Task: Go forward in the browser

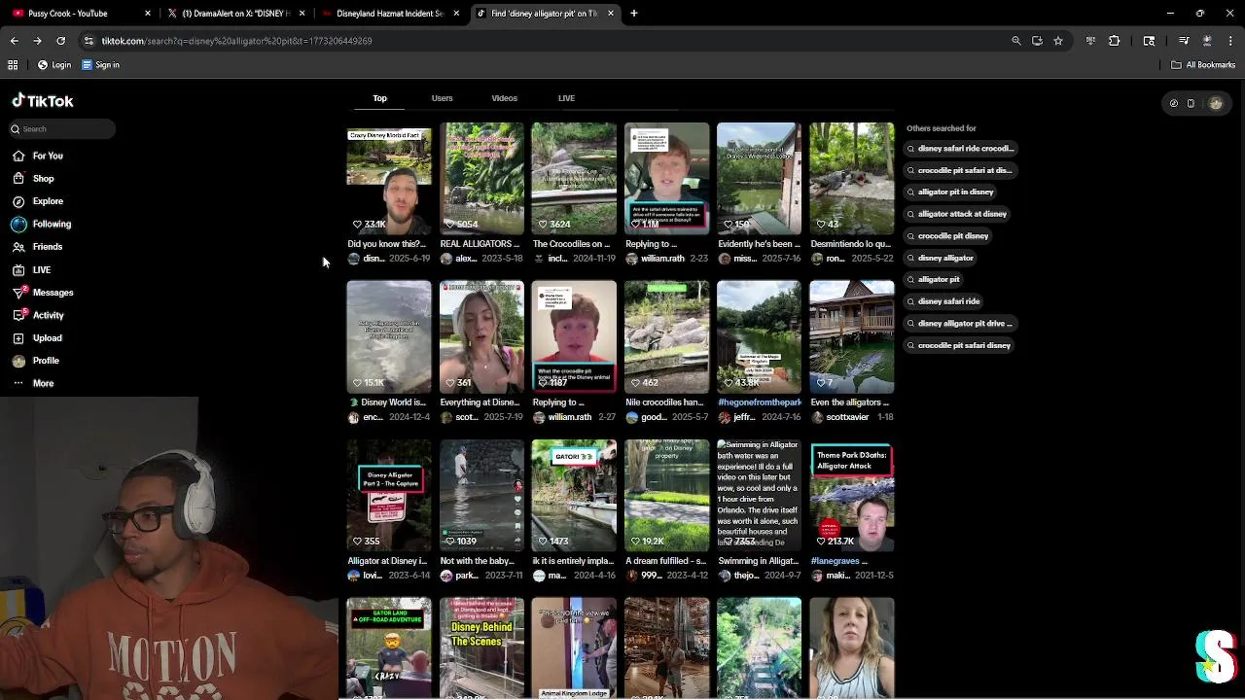Action: point(37,41)
